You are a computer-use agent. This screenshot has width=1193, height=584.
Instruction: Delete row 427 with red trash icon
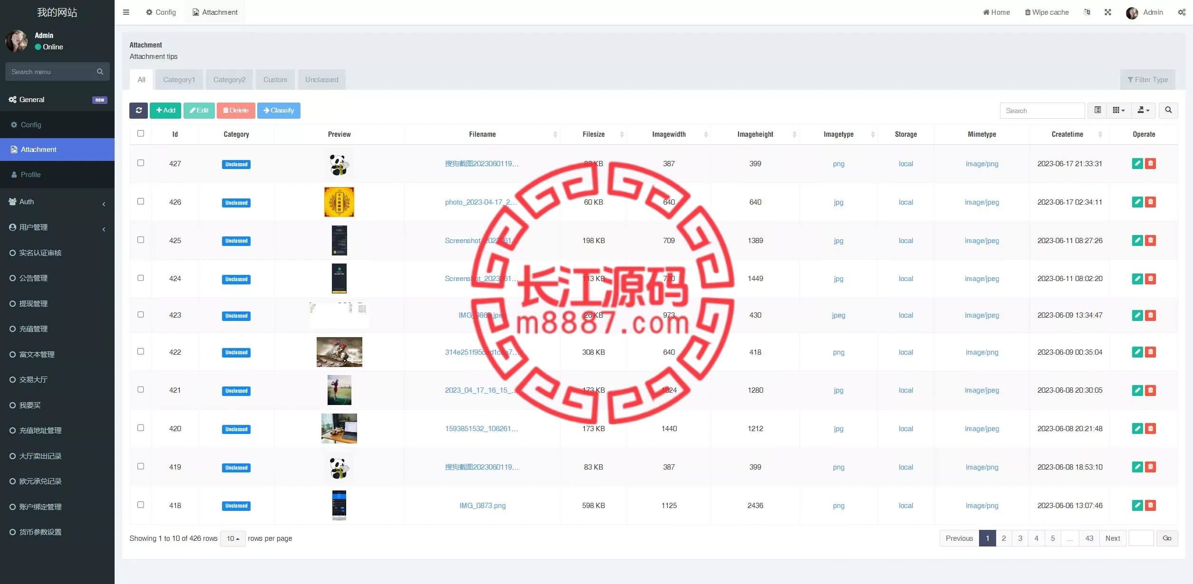1150,163
